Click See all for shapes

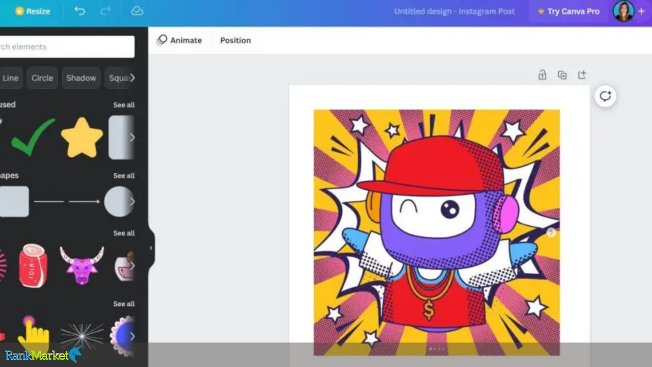click(x=124, y=176)
